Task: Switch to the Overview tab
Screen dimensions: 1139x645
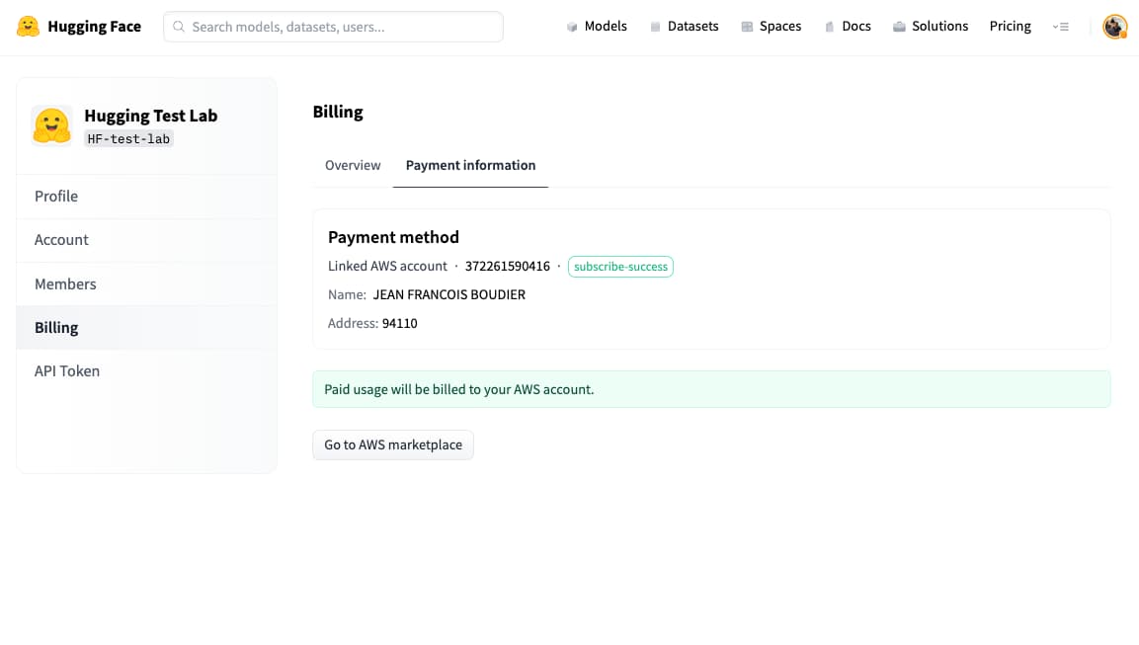Action: [353, 165]
